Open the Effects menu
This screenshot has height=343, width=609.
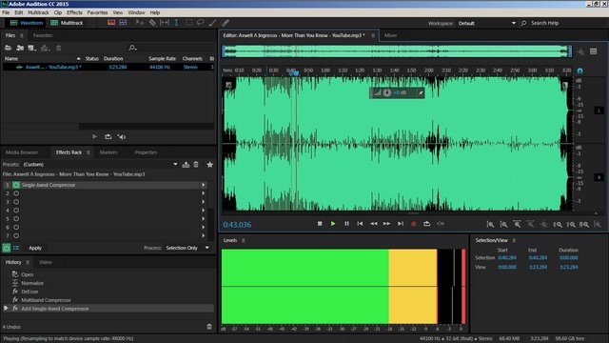74,12
